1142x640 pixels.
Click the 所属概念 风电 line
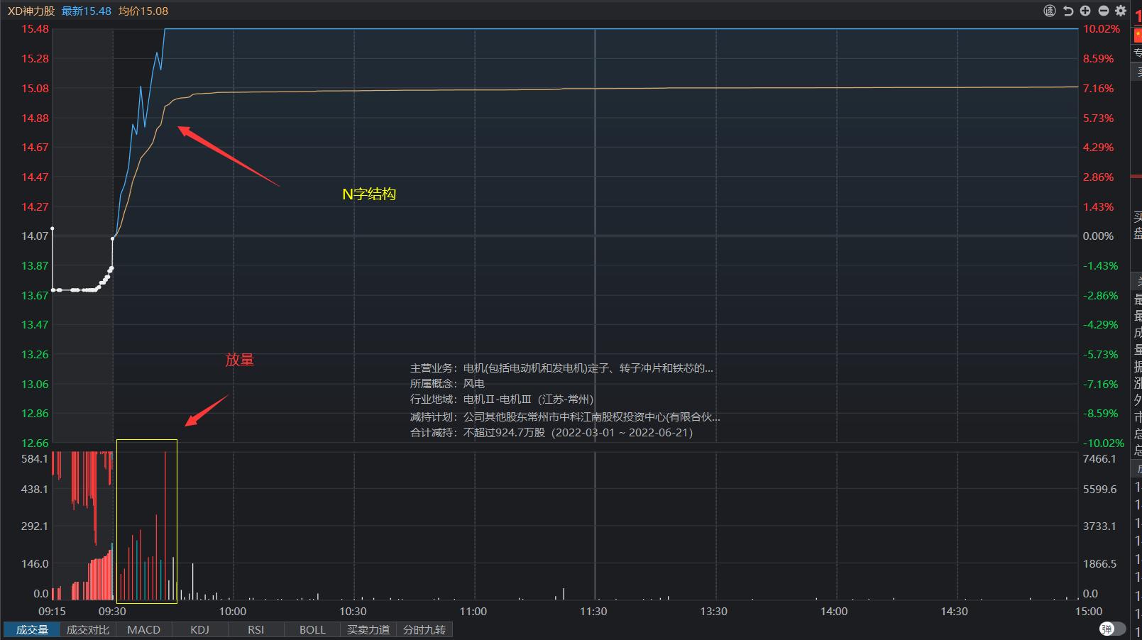tap(447, 384)
